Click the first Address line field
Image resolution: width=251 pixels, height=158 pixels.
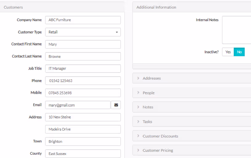[83, 117]
